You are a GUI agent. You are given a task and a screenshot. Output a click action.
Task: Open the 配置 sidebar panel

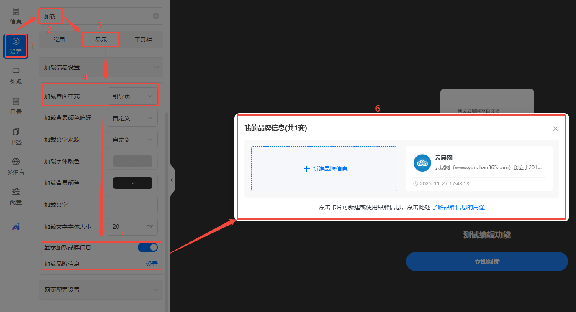point(16,196)
